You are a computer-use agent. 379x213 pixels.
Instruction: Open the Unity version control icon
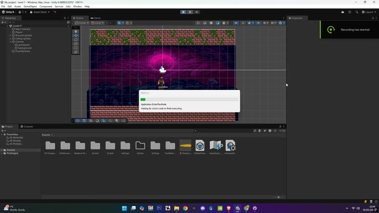pyautogui.click(x=54, y=12)
